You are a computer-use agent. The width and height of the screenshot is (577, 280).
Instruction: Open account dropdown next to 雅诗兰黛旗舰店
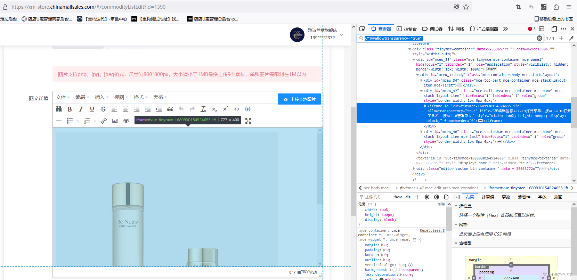tap(341, 34)
